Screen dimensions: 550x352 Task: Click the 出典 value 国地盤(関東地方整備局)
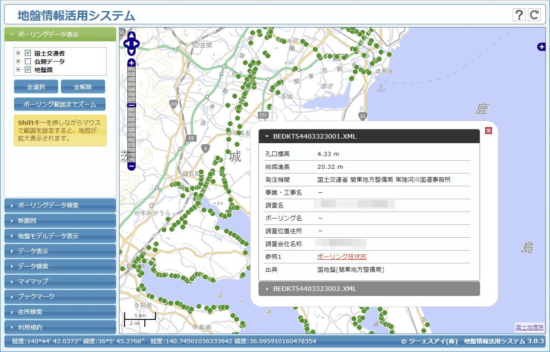coord(351,270)
